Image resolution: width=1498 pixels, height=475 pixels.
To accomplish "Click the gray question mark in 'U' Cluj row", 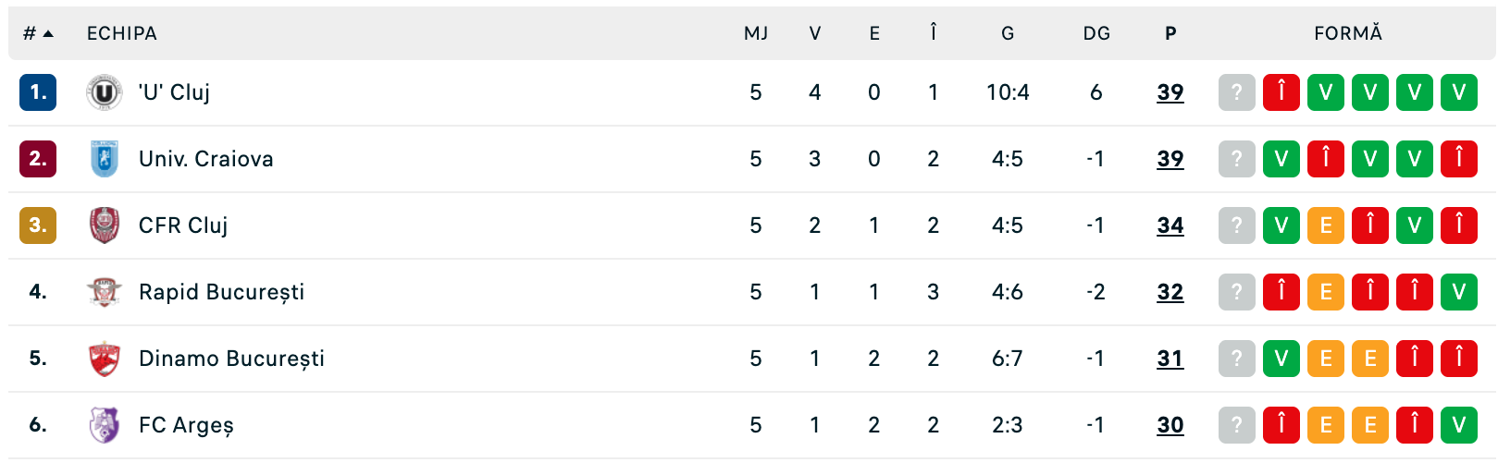I will click(1236, 92).
